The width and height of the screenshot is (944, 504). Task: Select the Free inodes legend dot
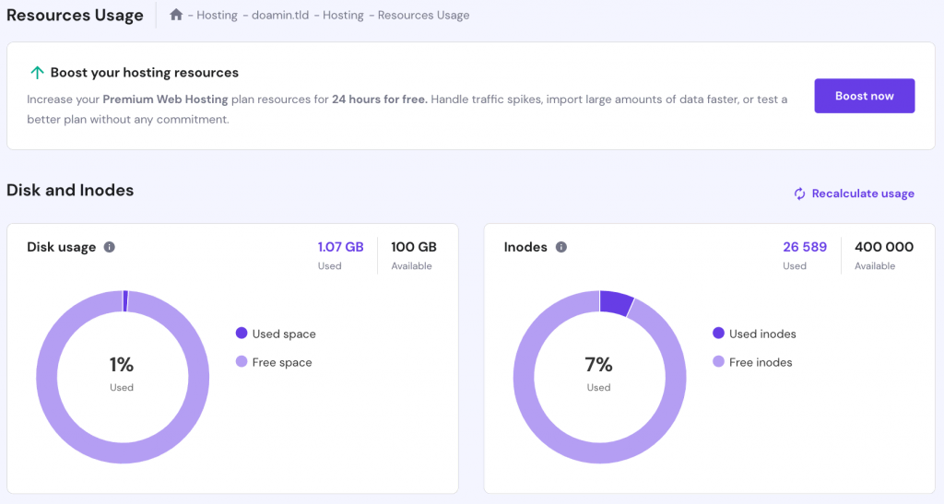tap(719, 362)
